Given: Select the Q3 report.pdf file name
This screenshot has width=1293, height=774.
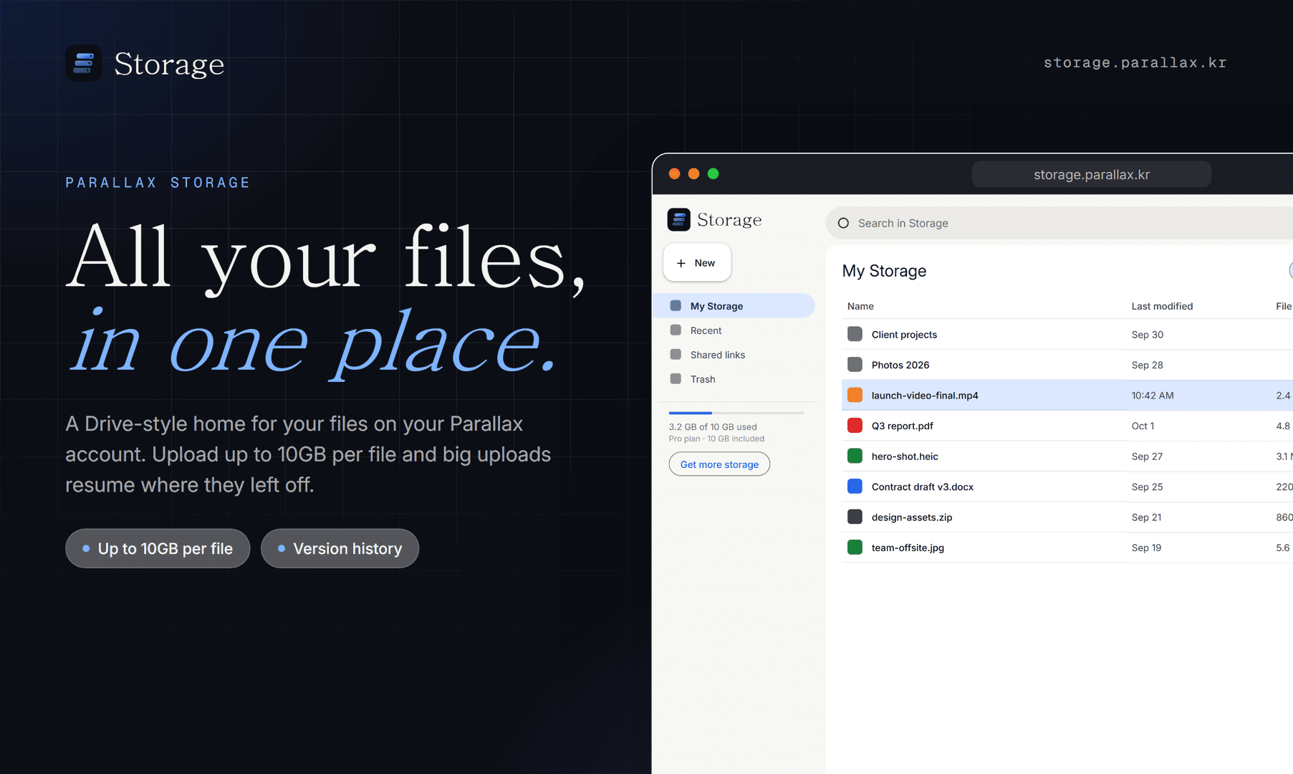Looking at the screenshot, I should coord(903,426).
